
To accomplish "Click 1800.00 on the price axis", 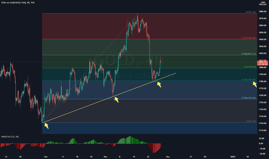I will (x=262, y=67).
